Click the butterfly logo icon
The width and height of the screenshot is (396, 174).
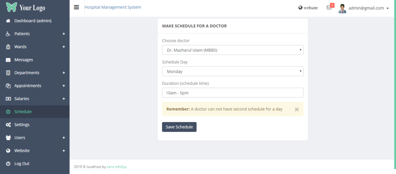coord(11,7)
